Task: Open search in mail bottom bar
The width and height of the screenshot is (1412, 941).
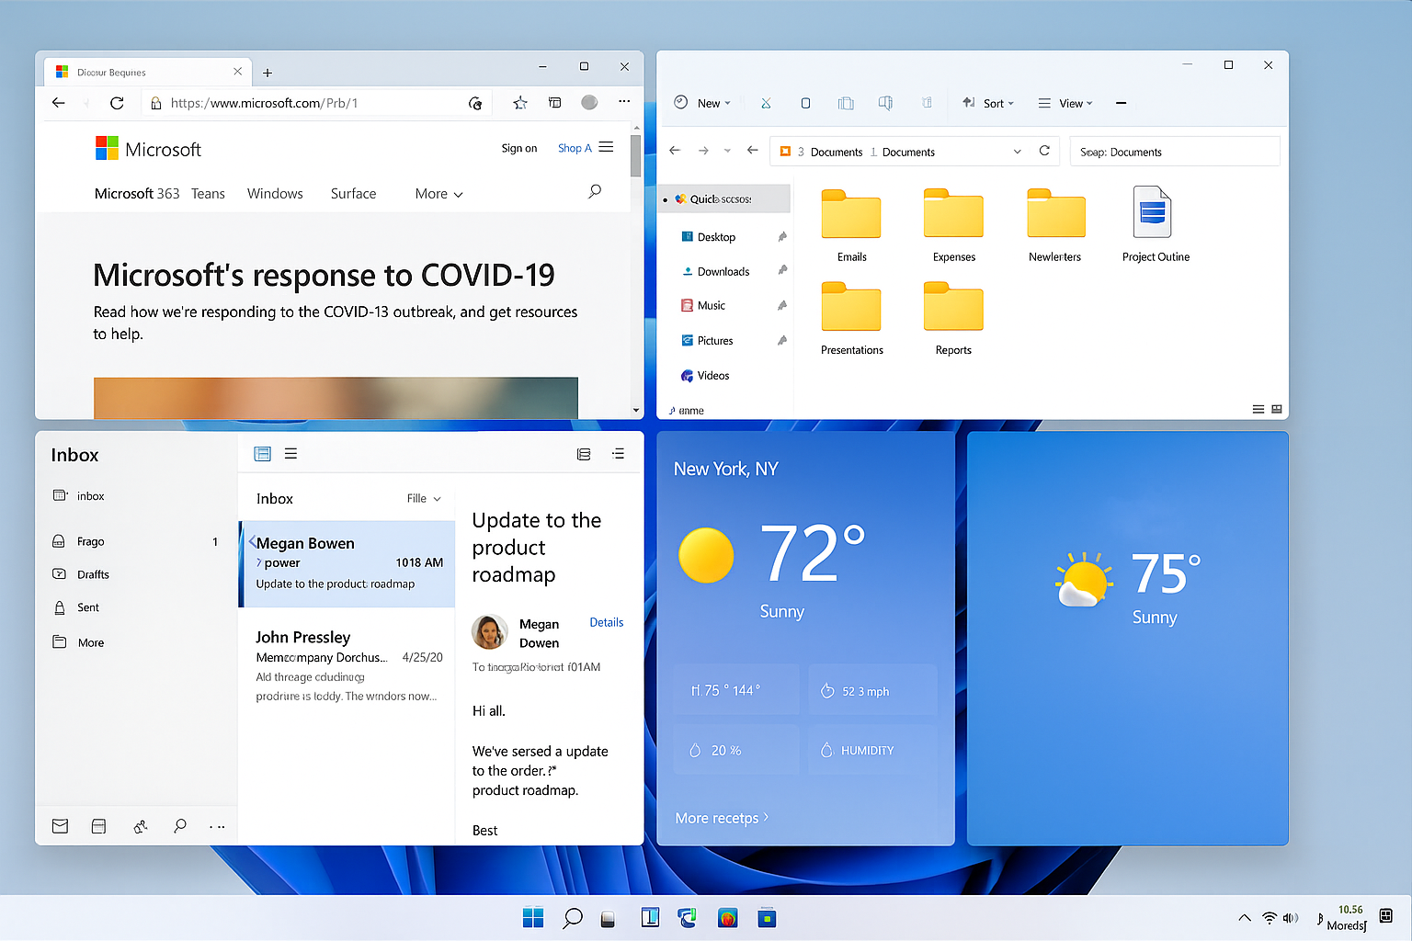Action: pyautogui.click(x=180, y=826)
